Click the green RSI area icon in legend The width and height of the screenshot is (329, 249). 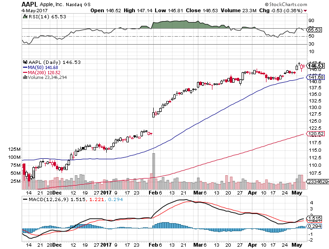click(25, 16)
